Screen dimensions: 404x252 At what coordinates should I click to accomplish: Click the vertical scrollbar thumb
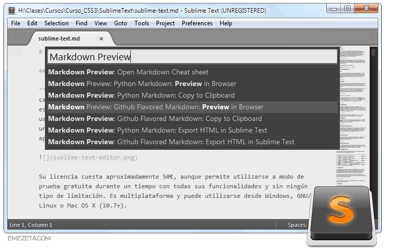tap(374, 53)
